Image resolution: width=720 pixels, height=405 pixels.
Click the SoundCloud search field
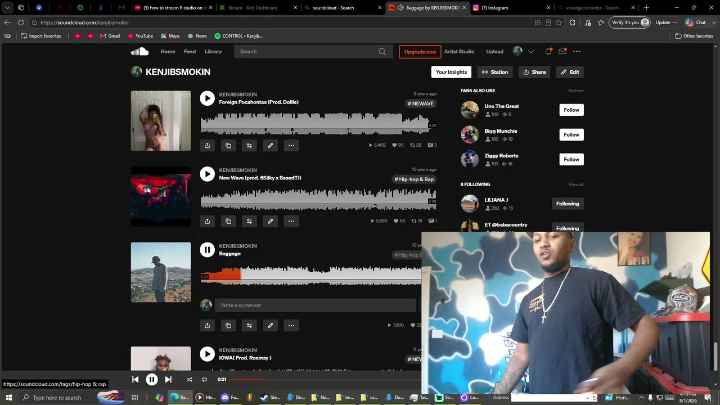coord(313,51)
